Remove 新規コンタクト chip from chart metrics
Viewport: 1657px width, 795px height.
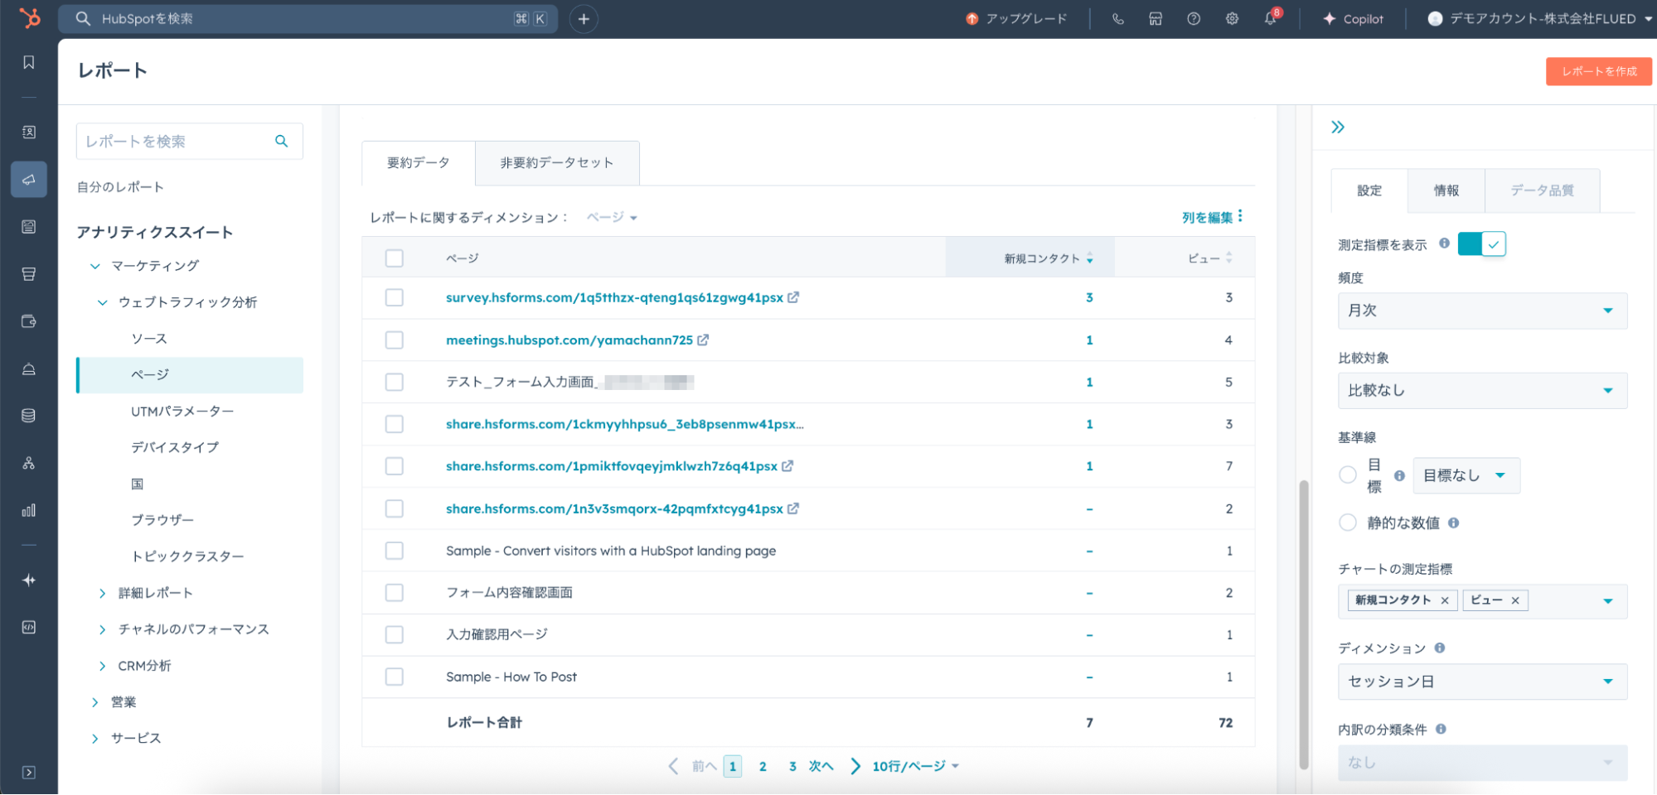tap(1445, 600)
